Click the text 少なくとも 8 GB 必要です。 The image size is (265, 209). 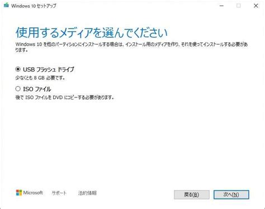point(40,78)
